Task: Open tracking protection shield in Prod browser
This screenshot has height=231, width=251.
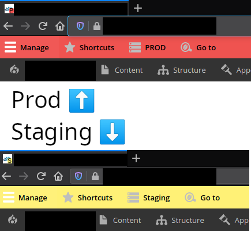Action: tap(80, 26)
